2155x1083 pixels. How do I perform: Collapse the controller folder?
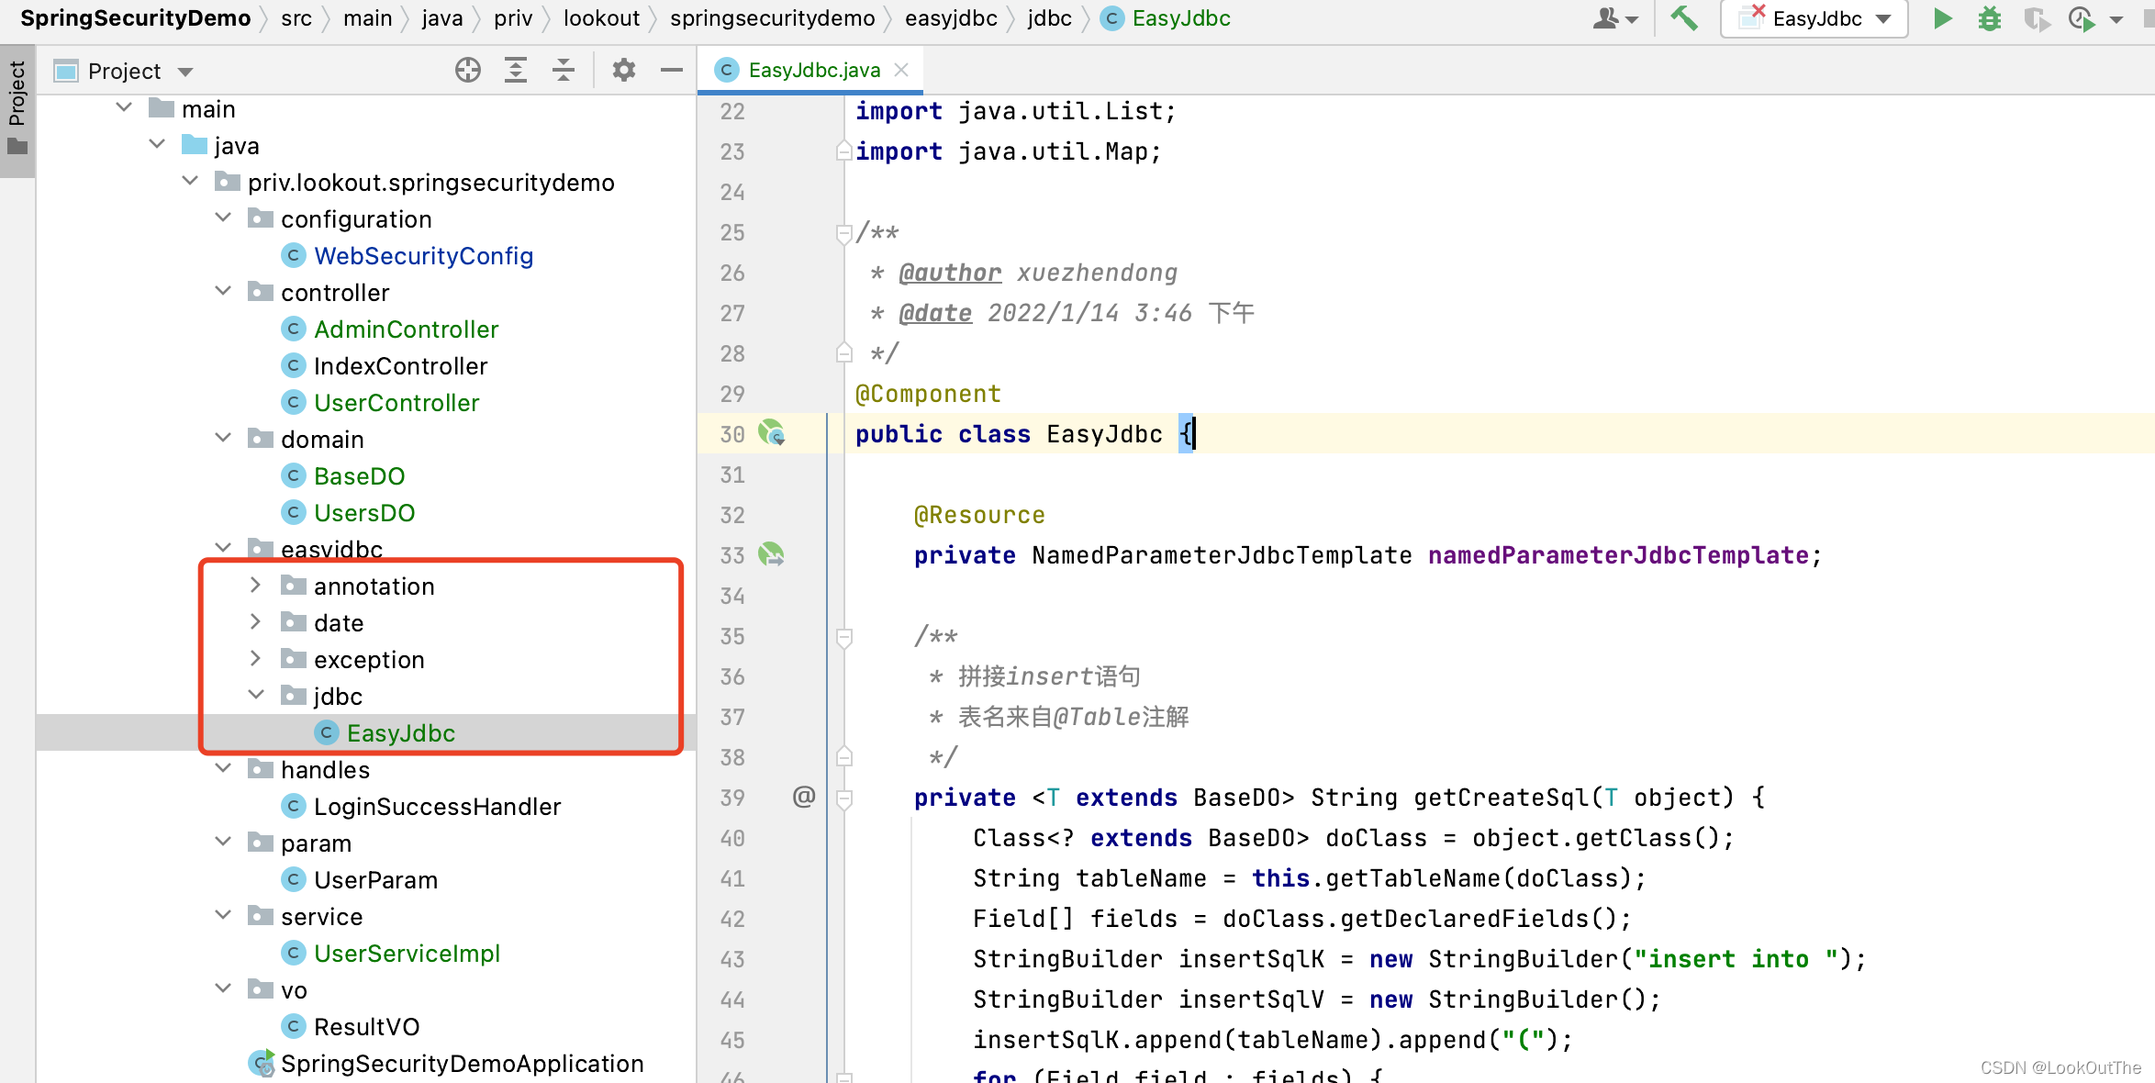(x=223, y=292)
